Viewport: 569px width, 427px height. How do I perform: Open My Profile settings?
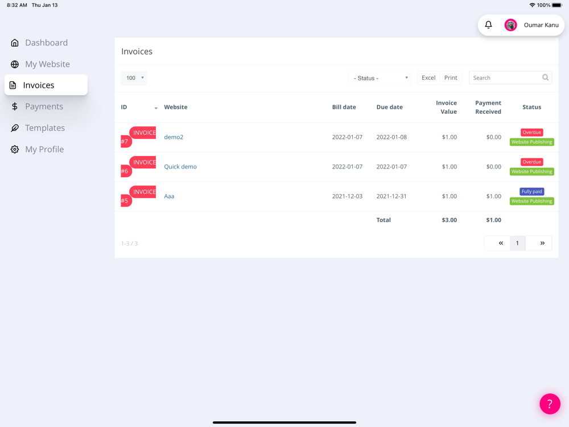click(x=44, y=149)
